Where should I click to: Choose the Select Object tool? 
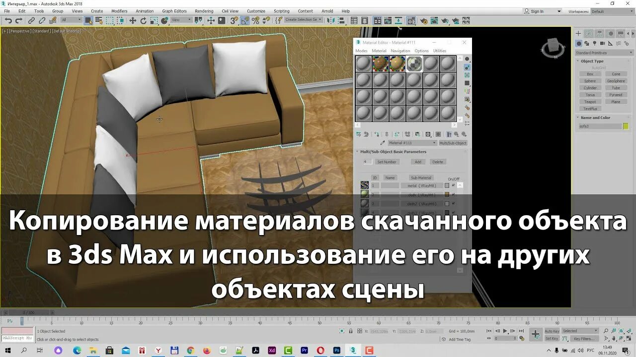(x=88, y=20)
